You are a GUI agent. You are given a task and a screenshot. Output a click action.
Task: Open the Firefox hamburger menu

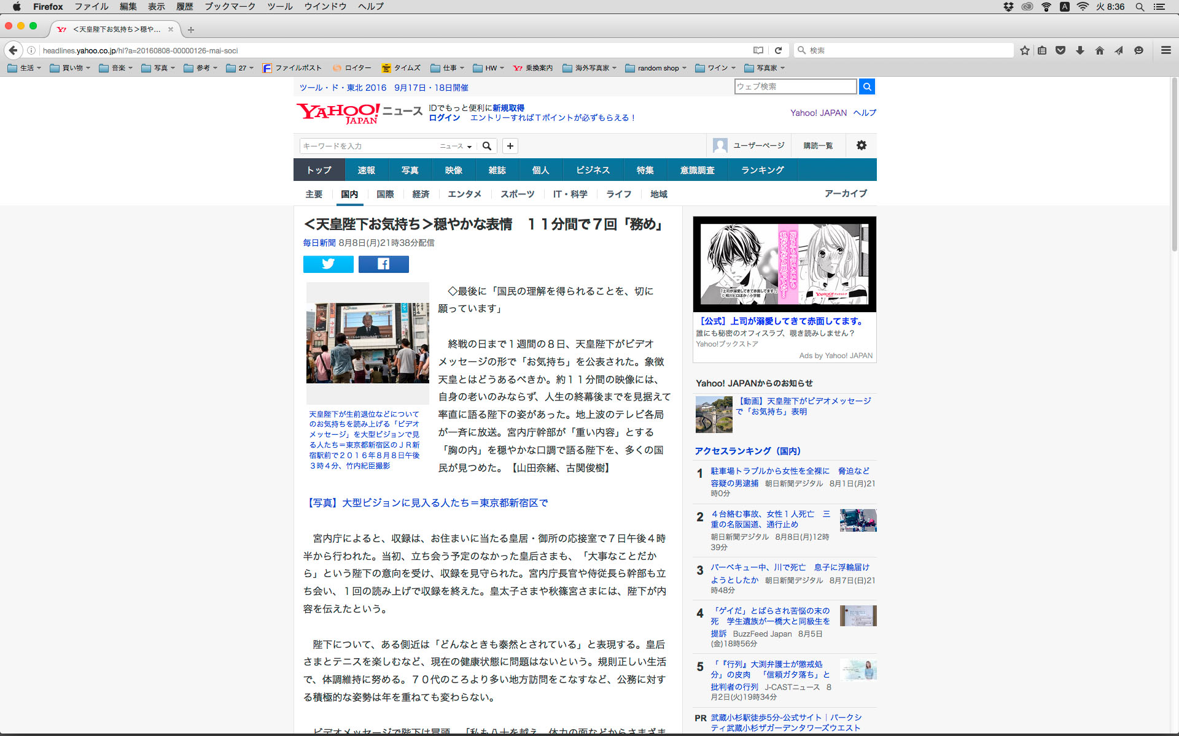[x=1165, y=50]
